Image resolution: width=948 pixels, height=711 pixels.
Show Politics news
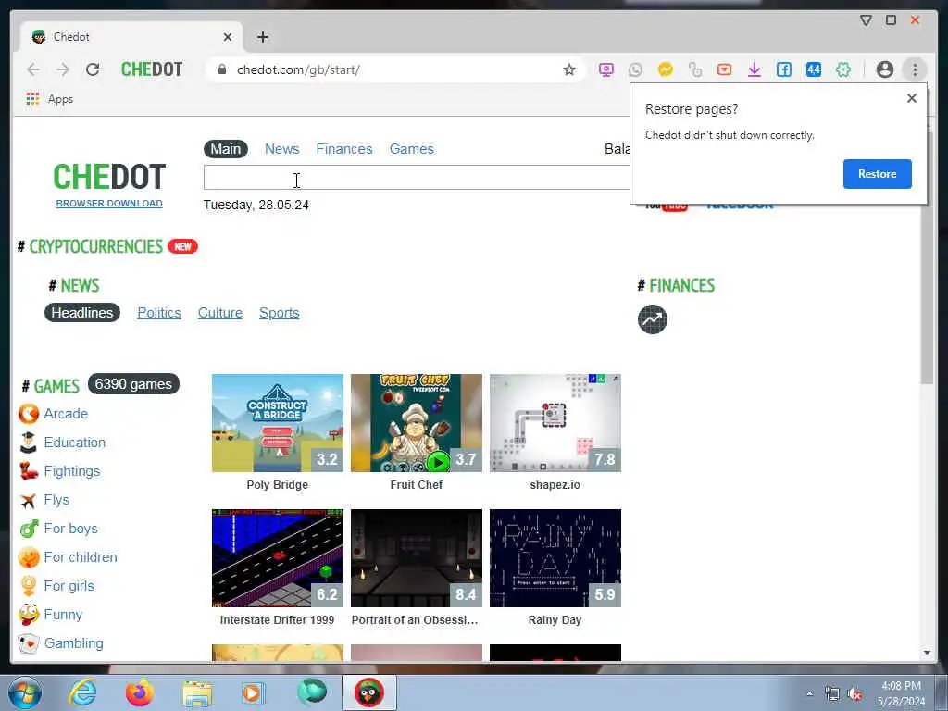tap(159, 313)
